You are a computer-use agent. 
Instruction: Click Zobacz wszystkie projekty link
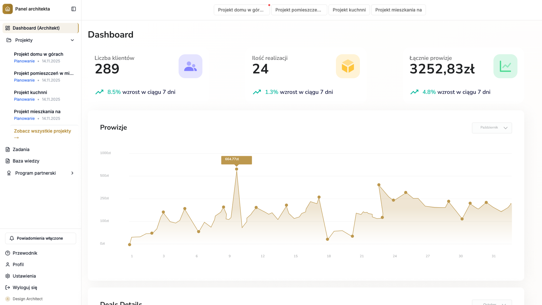(42, 131)
